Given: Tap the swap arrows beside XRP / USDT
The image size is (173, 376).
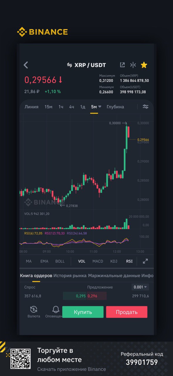Looking at the screenshot, I should tap(69, 65).
